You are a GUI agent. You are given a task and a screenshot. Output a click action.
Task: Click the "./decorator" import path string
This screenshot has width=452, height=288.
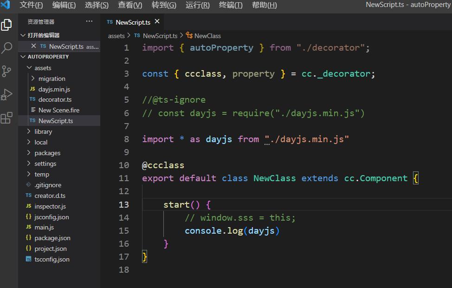coord(331,48)
